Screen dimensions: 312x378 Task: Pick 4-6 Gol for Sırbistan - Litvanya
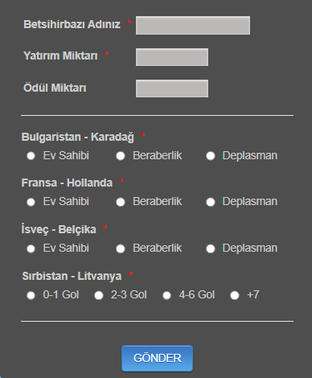[166, 295]
